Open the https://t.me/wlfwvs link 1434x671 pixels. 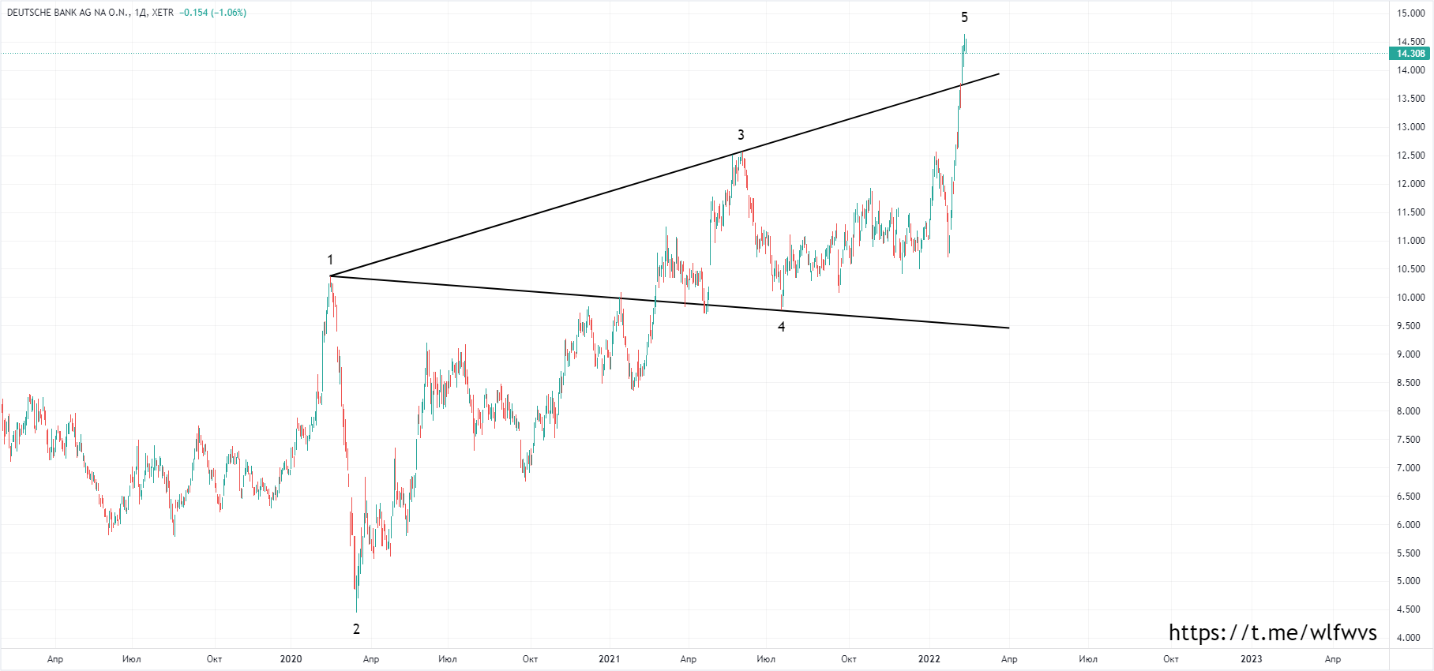tap(1272, 632)
